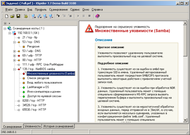Expand the 80 / tcp - HTTP node
The width and height of the screenshot is (190, 135).
tap(14, 60)
